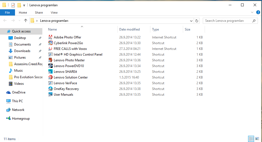Open the Customize Quick Access Toolbar dropdown
262x142 pixels.
click(x=24, y=5)
